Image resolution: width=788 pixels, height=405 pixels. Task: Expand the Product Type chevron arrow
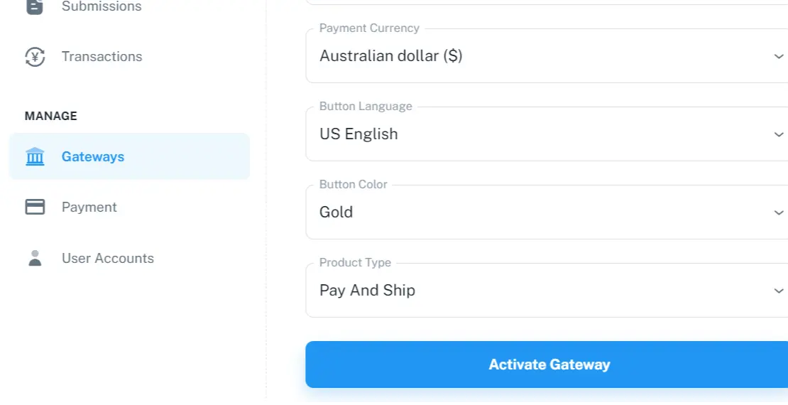coord(779,291)
